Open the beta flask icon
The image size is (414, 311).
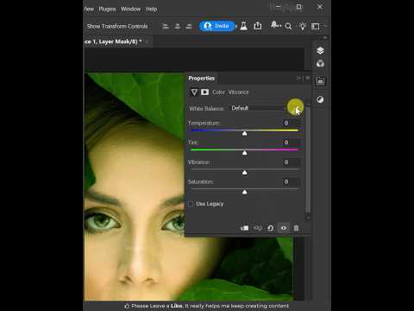pyautogui.click(x=244, y=26)
